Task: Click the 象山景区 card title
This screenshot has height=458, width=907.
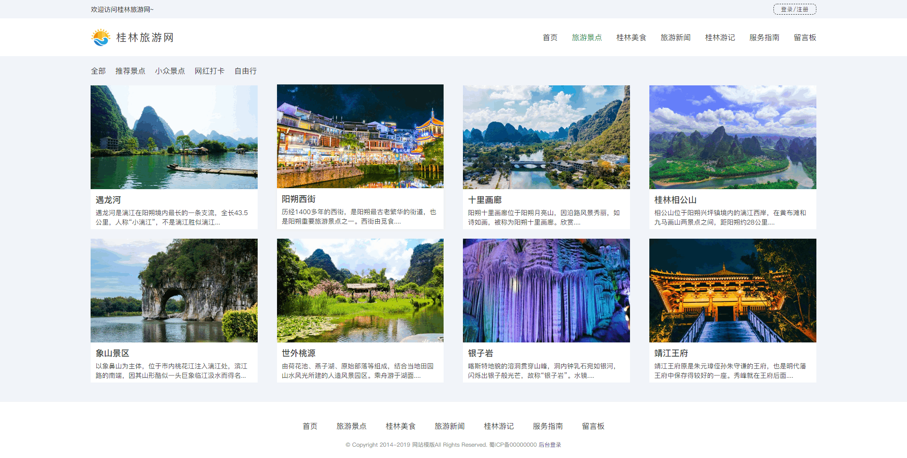Action: (112, 353)
